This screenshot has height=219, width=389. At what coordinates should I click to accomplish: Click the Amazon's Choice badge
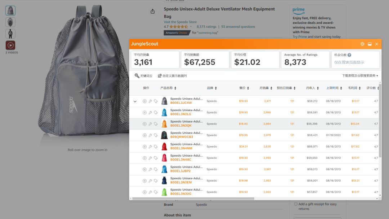pyautogui.click(x=176, y=33)
